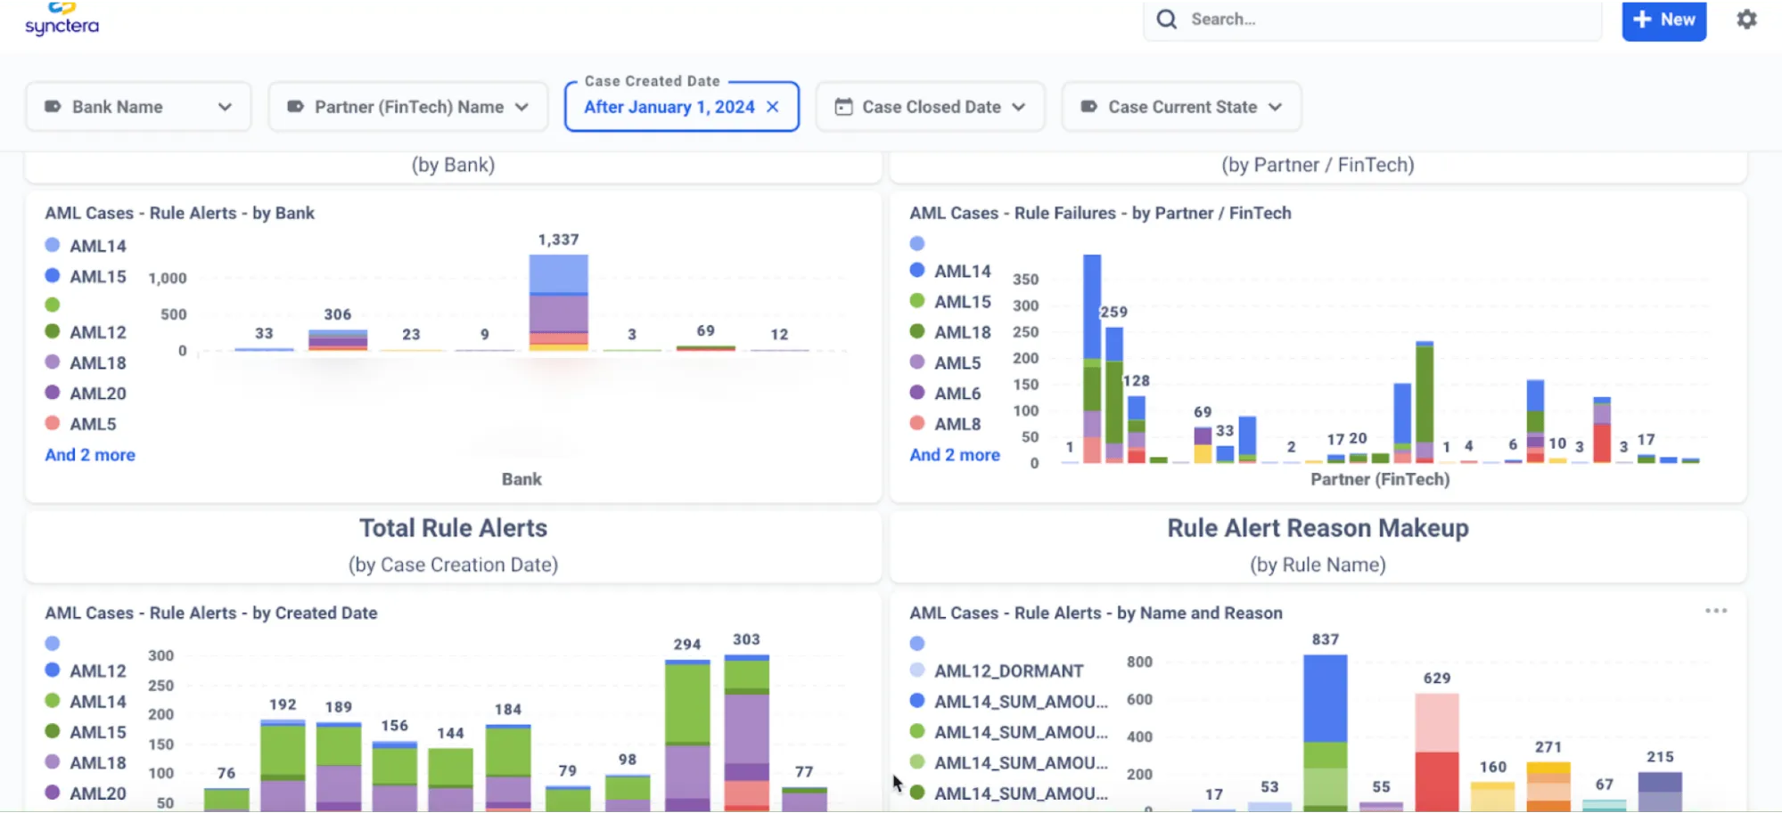Viewport: 1782px width, 813px height.
Task: Click the tag icon on Bank Name filter
Action: (x=52, y=106)
